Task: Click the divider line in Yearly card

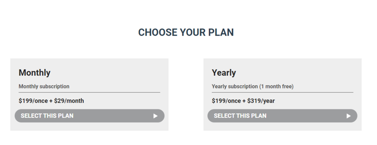Action: click(x=283, y=92)
